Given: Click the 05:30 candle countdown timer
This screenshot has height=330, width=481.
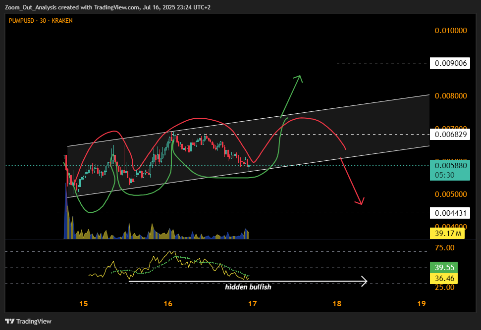Looking at the screenshot, I should (x=444, y=175).
